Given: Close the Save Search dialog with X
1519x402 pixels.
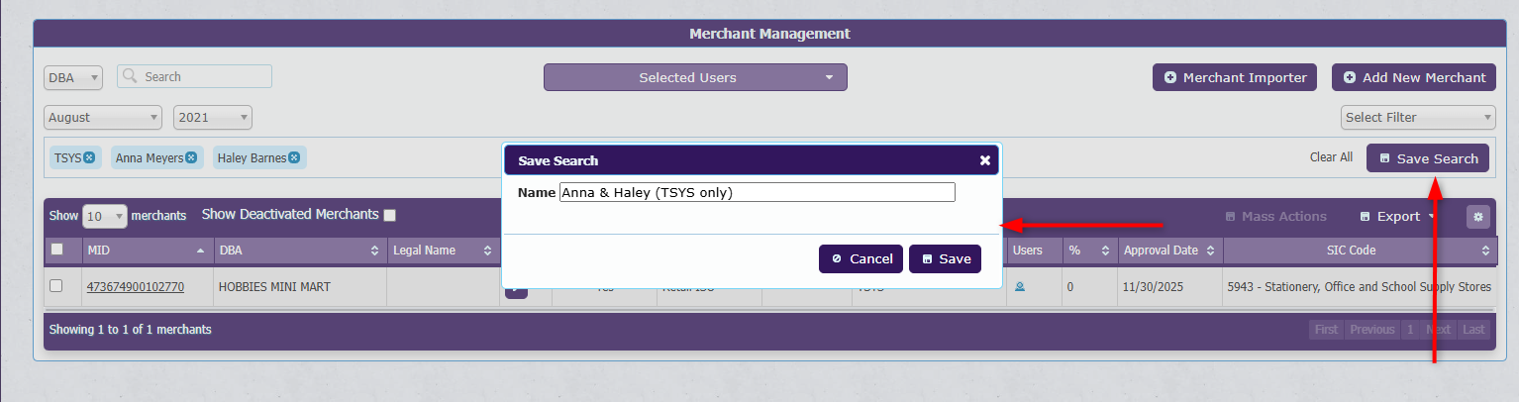Looking at the screenshot, I should (x=984, y=160).
